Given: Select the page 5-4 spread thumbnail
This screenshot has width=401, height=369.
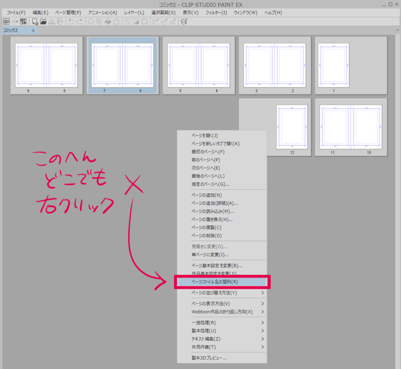Looking at the screenshot, I should coord(199,66).
